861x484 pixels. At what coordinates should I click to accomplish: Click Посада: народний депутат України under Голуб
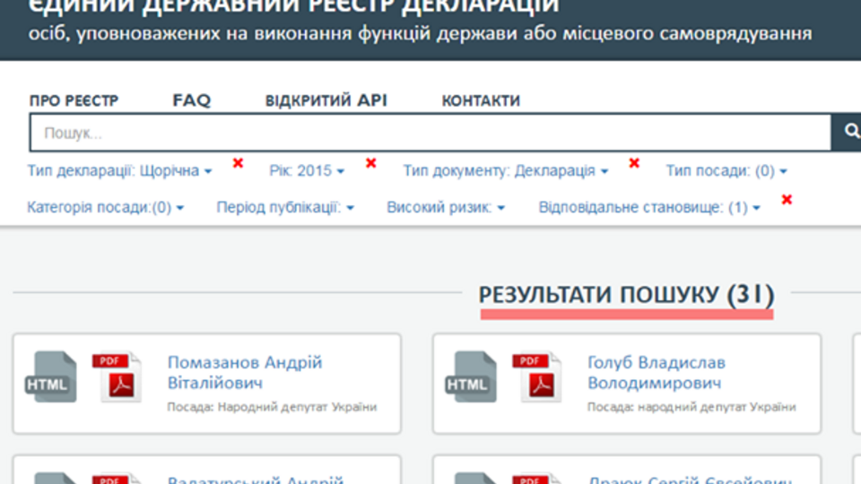[x=691, y=407]
